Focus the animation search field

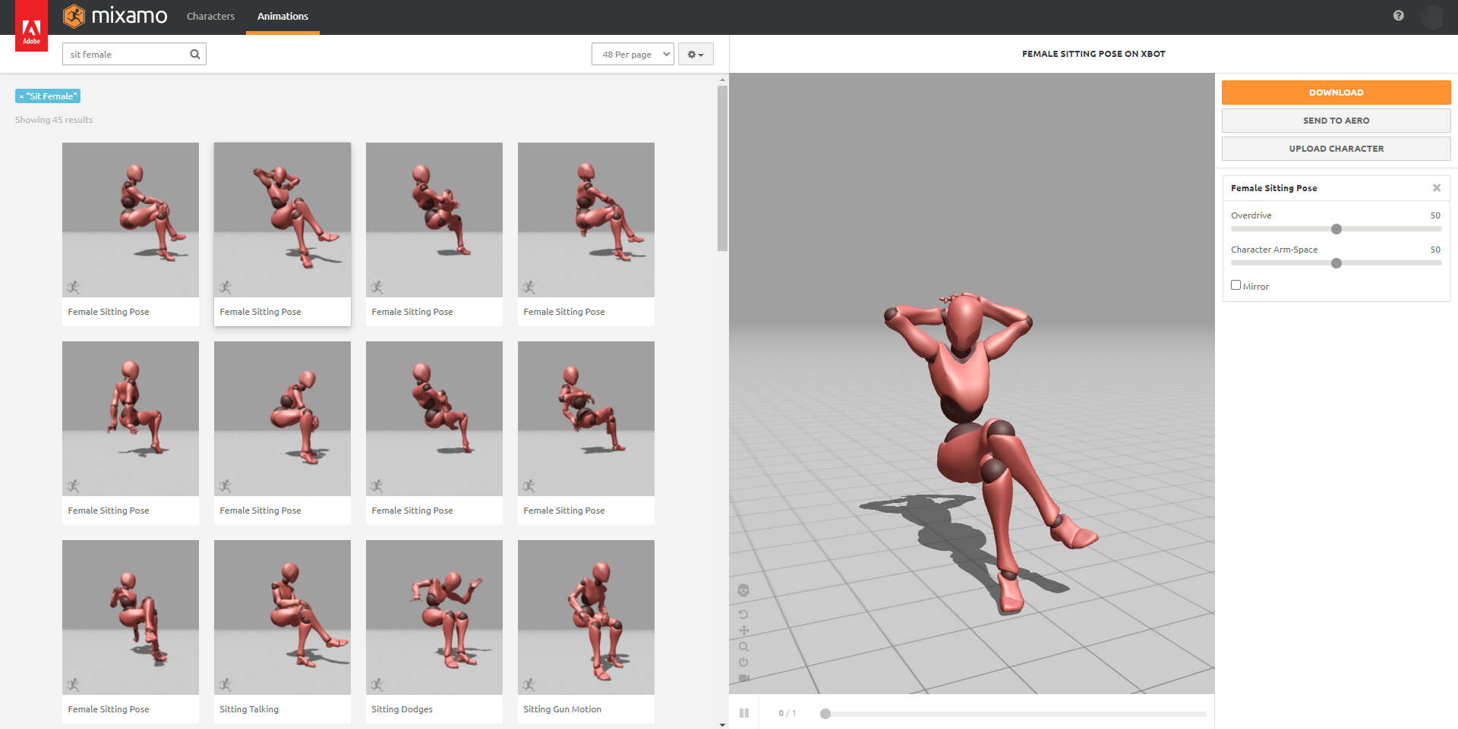[x=134, y=55]
